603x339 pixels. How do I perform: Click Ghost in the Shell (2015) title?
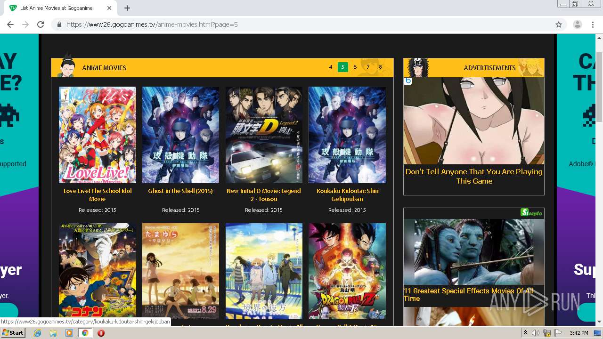click(x=180, y=191)
